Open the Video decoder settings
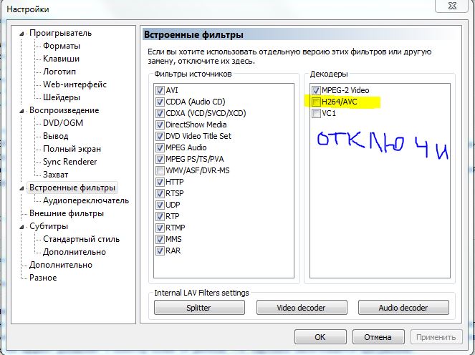This screenshot has width=475, height=355. pyautogui.click(x=301, y=308)
